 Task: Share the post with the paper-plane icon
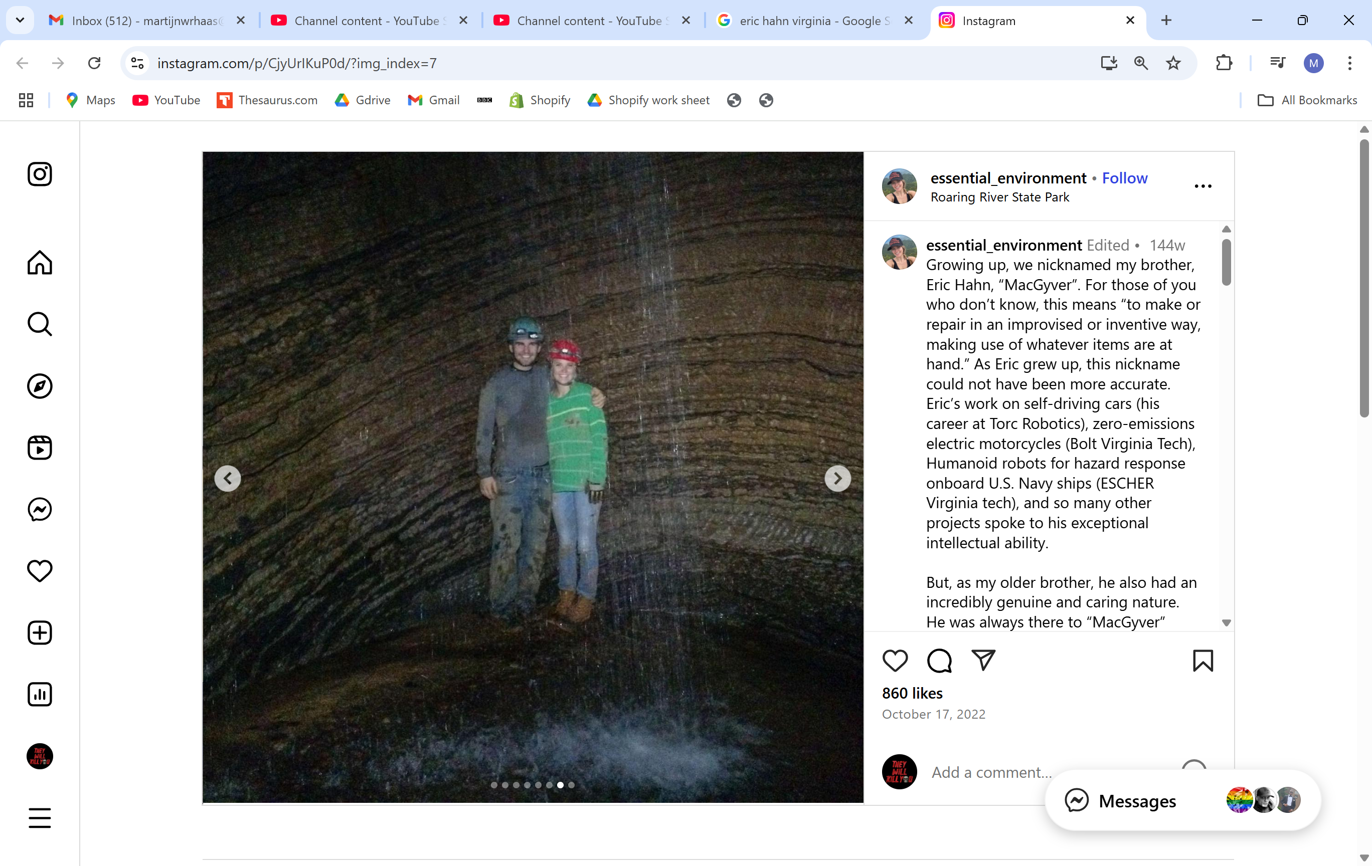983,661
